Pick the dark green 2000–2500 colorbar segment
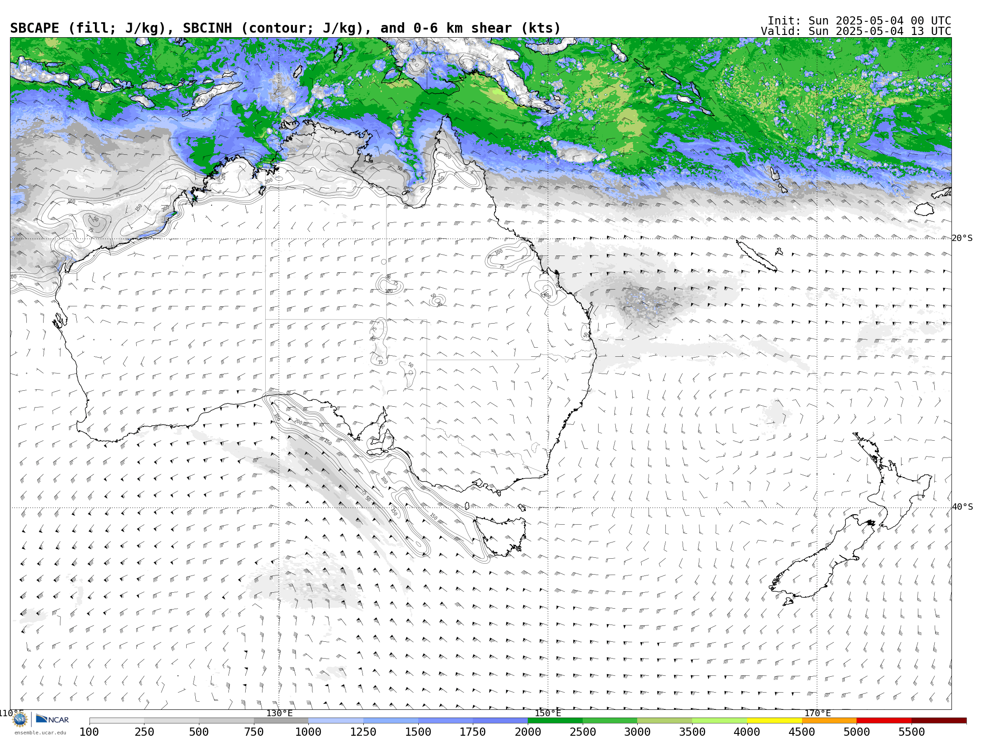This screenshot has width=981, height=738. (555, 721)
